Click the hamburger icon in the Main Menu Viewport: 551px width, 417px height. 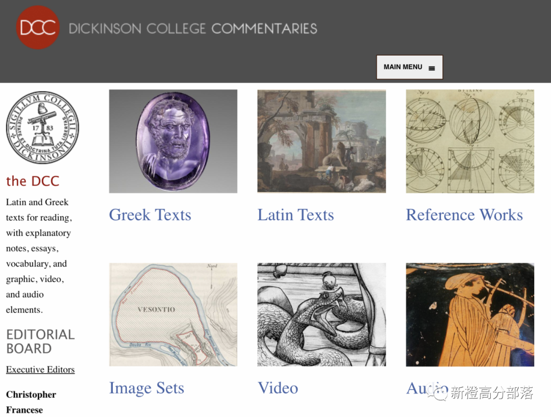pyautogui.click(x=432, y=68)
